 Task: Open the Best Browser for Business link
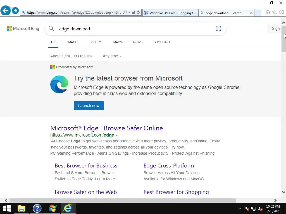point(86,166)
